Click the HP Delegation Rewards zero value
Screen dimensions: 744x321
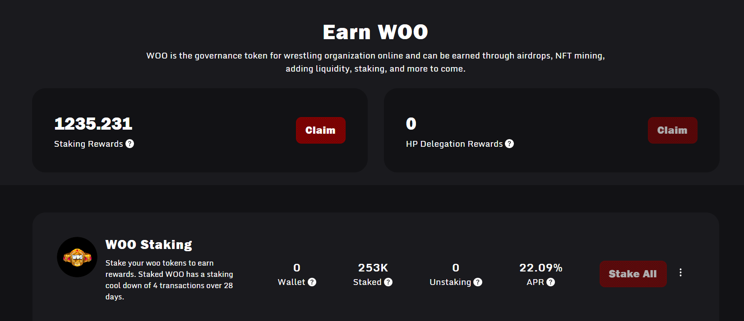point(411,124)
